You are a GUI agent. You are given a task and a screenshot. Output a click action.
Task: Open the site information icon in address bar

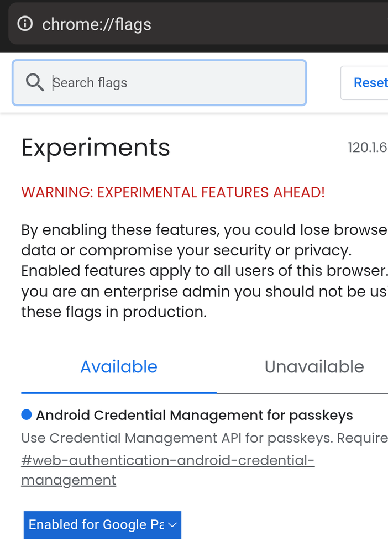25,24
